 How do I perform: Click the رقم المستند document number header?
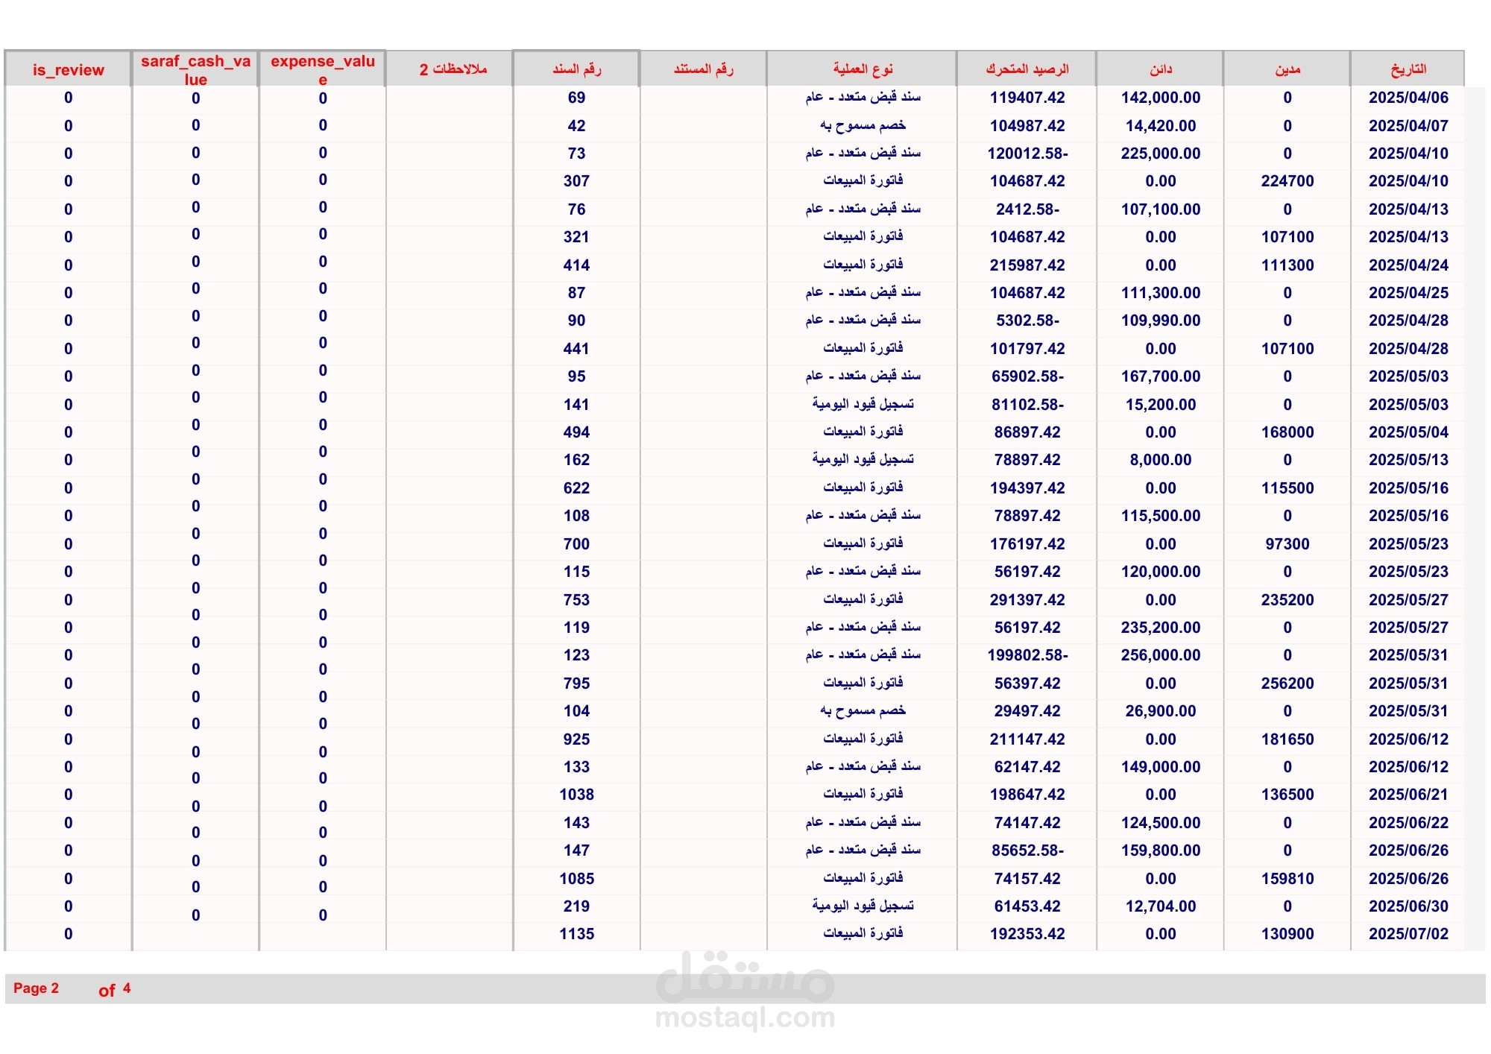pyautogui.click(x=703, y=69)
